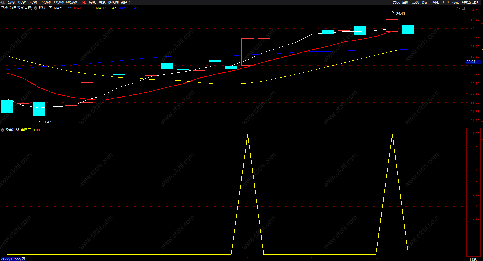Open the 默认主图 indicator dropdown arrow
The width and height of the screenshot is (483, 261).
[36, 8]
